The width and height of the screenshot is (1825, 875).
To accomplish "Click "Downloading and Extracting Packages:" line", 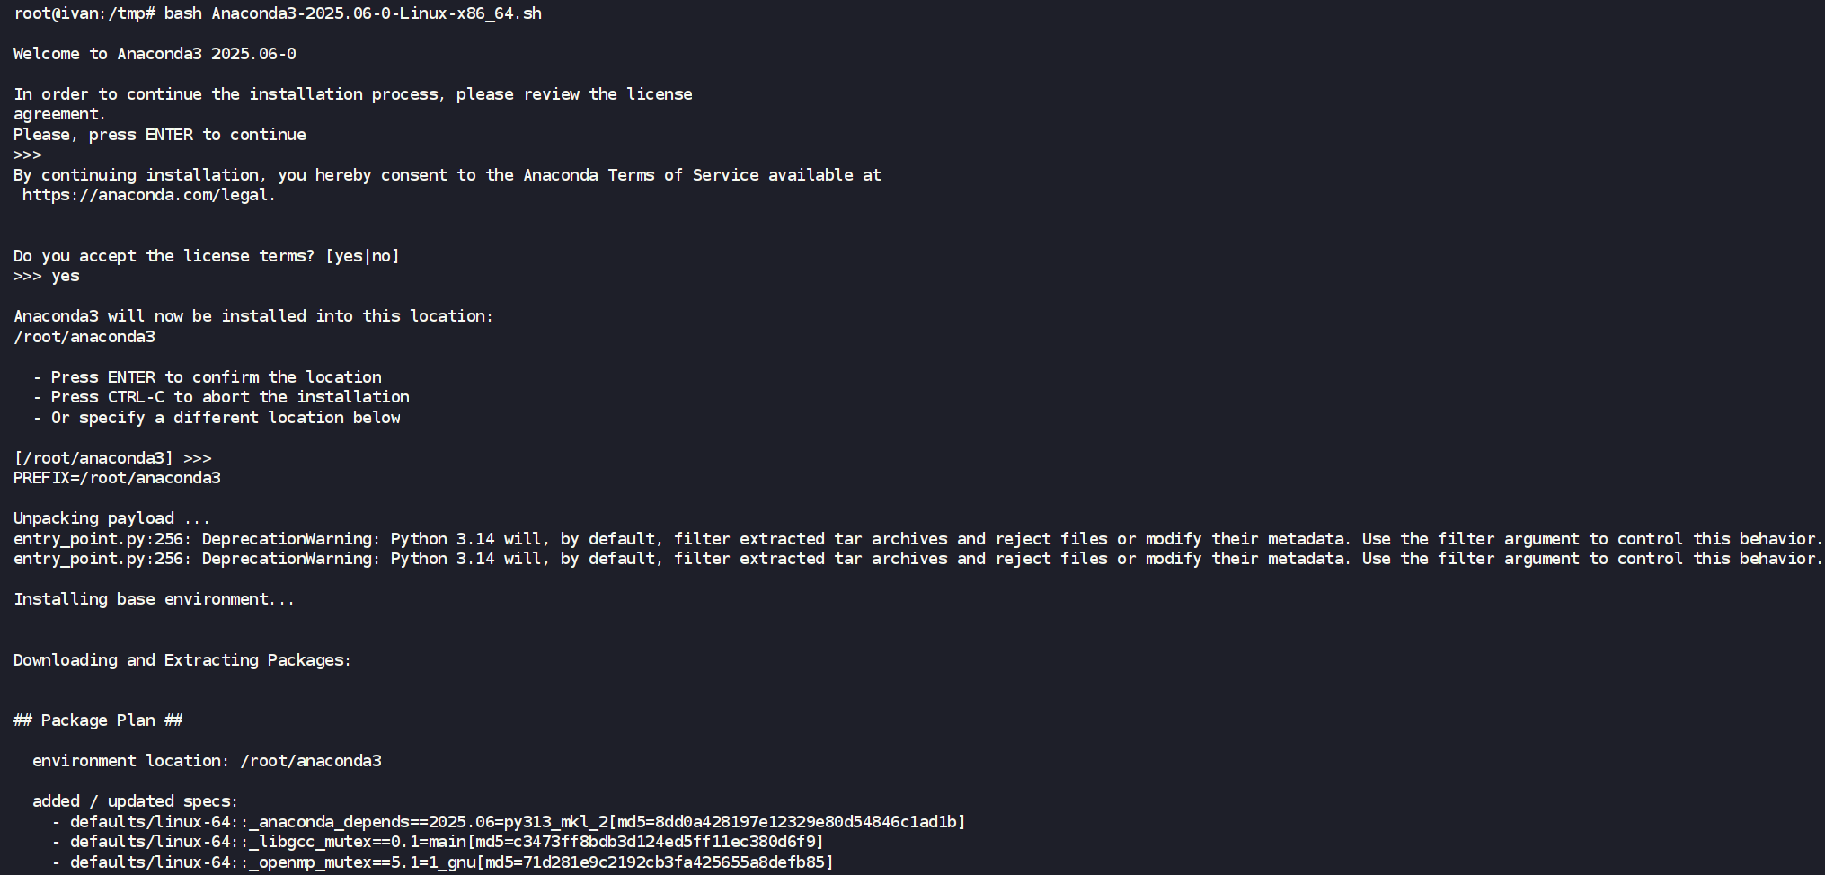I will [x=182, y=660].
